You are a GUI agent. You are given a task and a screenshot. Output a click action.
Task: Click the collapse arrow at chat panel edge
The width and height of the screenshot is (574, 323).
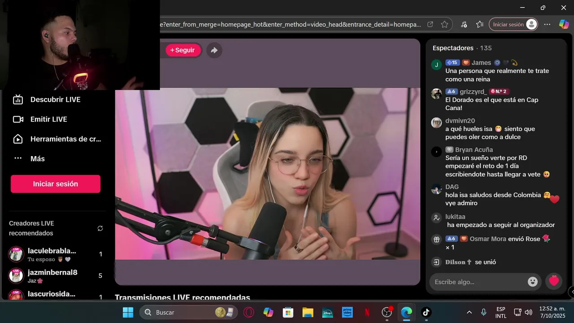(571, 292)
